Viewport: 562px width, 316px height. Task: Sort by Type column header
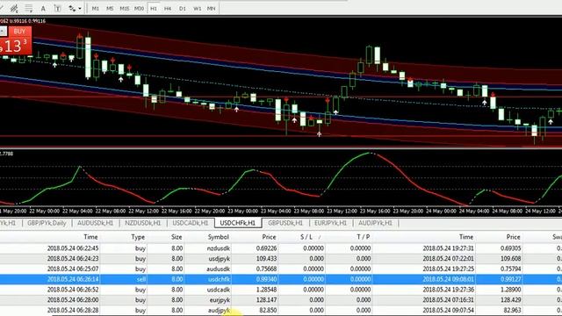(138, 237)
